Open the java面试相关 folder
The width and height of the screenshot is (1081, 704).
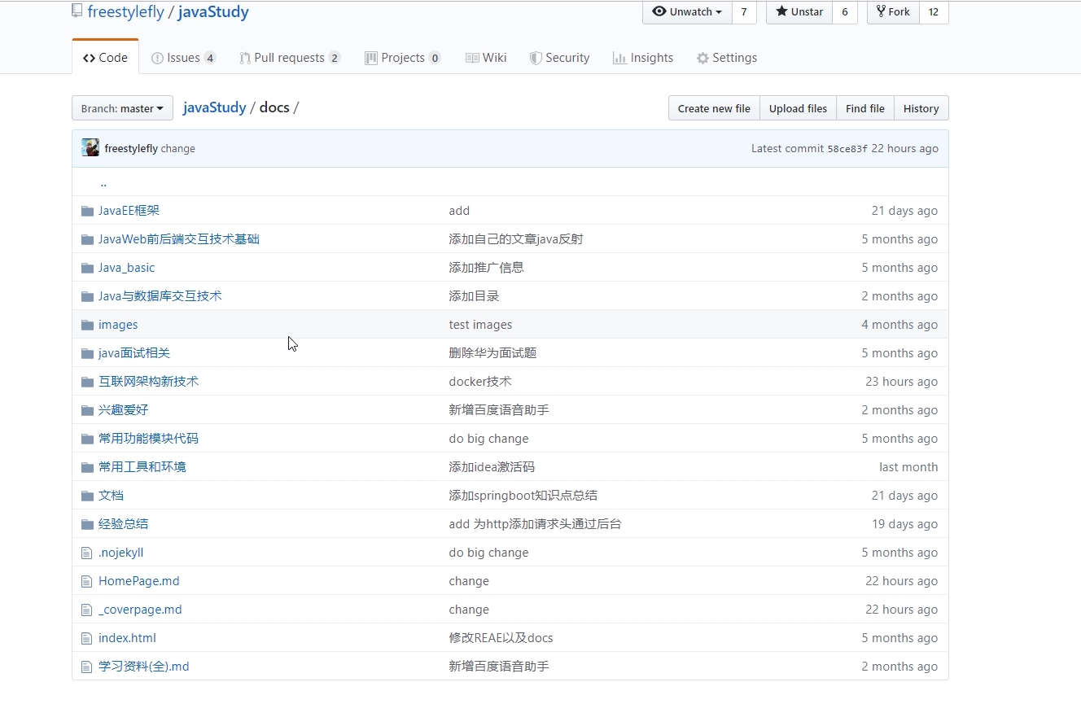click(134, 353)
